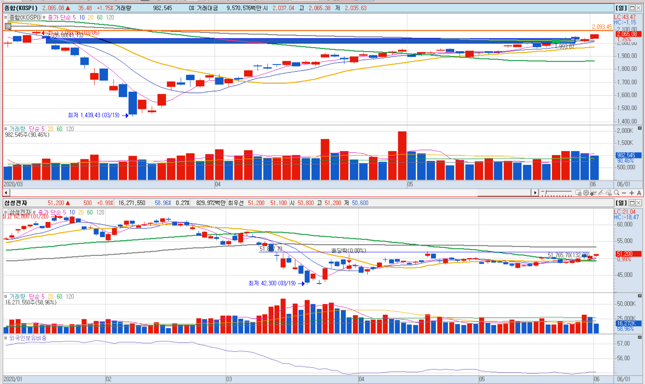Click the minus zoom-out icon
Image resolution: width=645 pixels, height=384 pixels.
624,193
